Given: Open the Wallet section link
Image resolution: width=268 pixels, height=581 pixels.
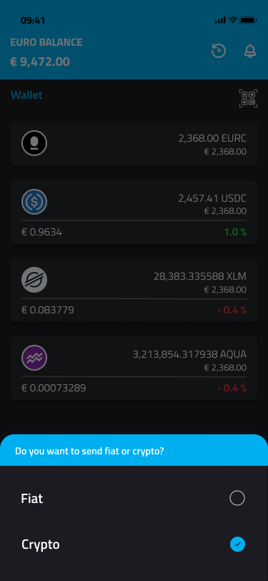Looking at the screenshot, I should click(x=26, y=95).
